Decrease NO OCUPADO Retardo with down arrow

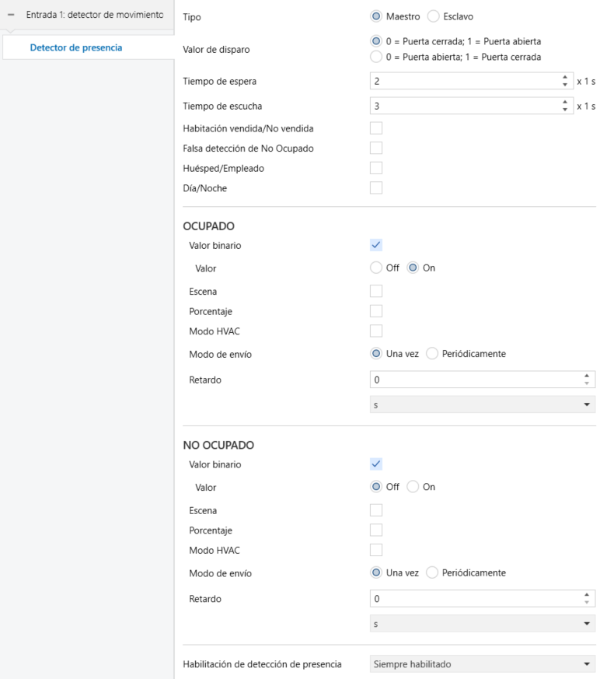(587, 602)
